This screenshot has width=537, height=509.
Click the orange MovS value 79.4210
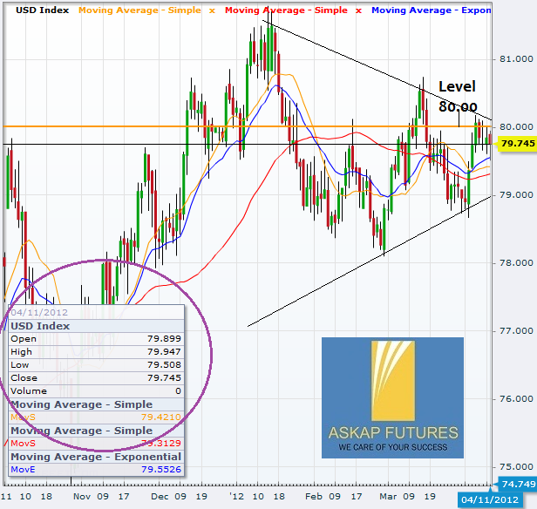(x=160, y=417)
